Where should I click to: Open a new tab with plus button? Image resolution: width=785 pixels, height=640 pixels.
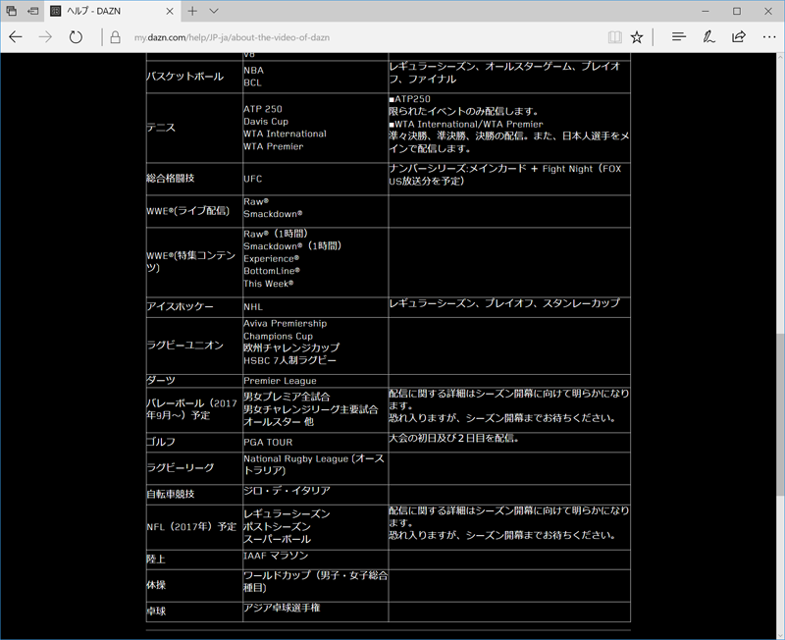(x=192, y=11)
